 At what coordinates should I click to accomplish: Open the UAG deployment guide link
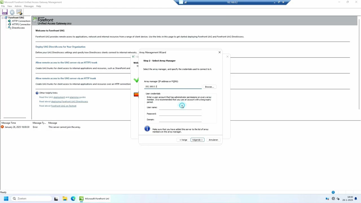pyautogui.click(x=59, y=97)
